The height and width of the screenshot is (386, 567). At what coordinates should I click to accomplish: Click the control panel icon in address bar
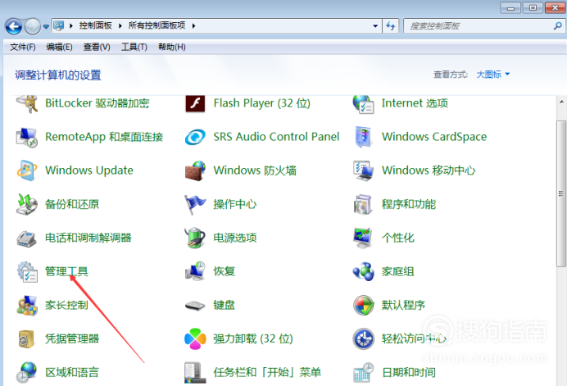tap(58, 25)
